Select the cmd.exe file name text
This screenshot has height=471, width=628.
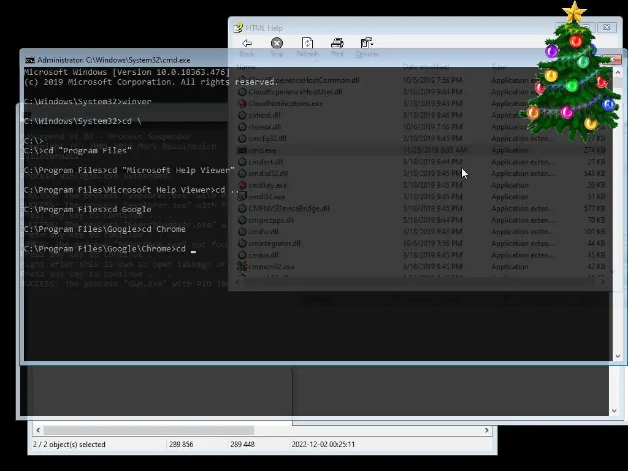coord(262,150)
